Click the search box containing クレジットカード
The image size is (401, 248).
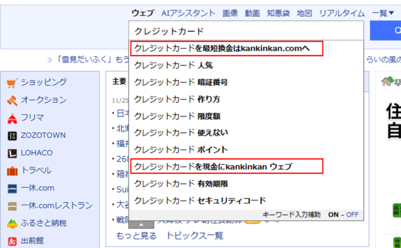pyautogui.click(x=246, y=31)
